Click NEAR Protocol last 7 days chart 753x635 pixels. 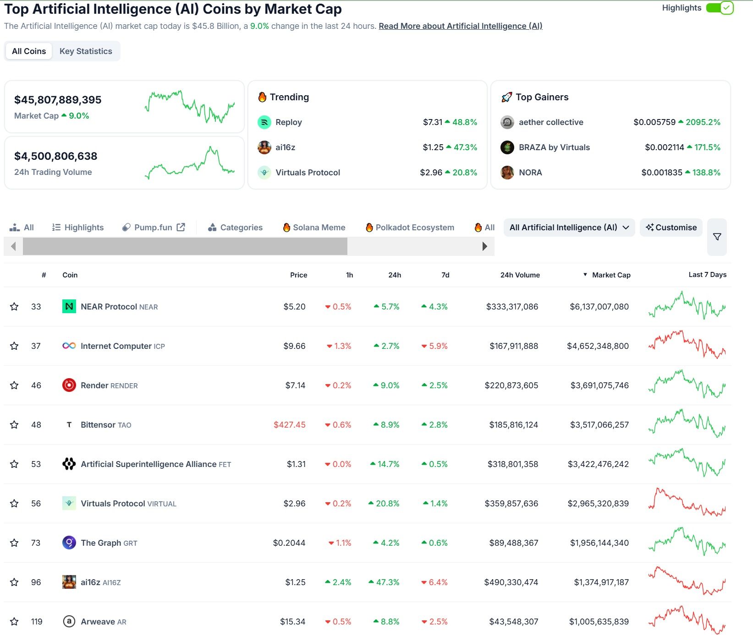(x=687, y=305)
